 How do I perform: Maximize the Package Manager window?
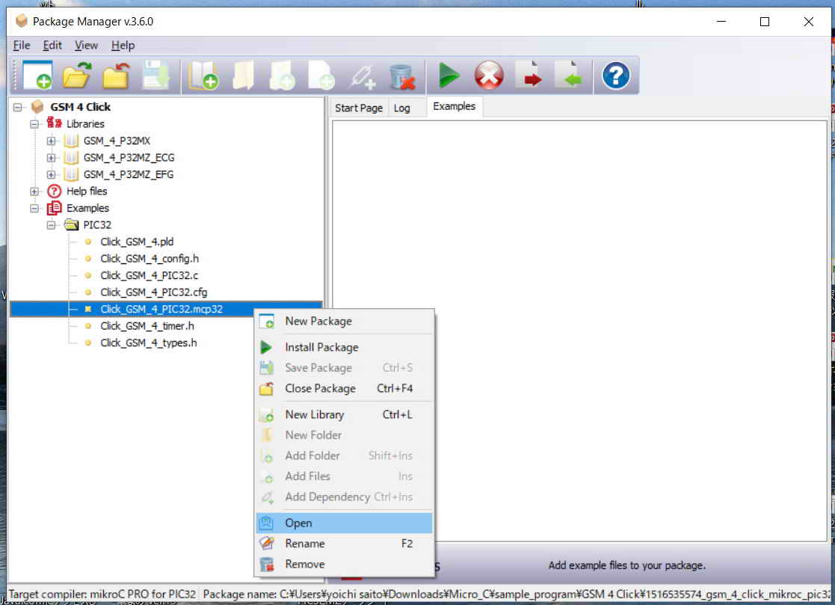click(x=765, y=22)
